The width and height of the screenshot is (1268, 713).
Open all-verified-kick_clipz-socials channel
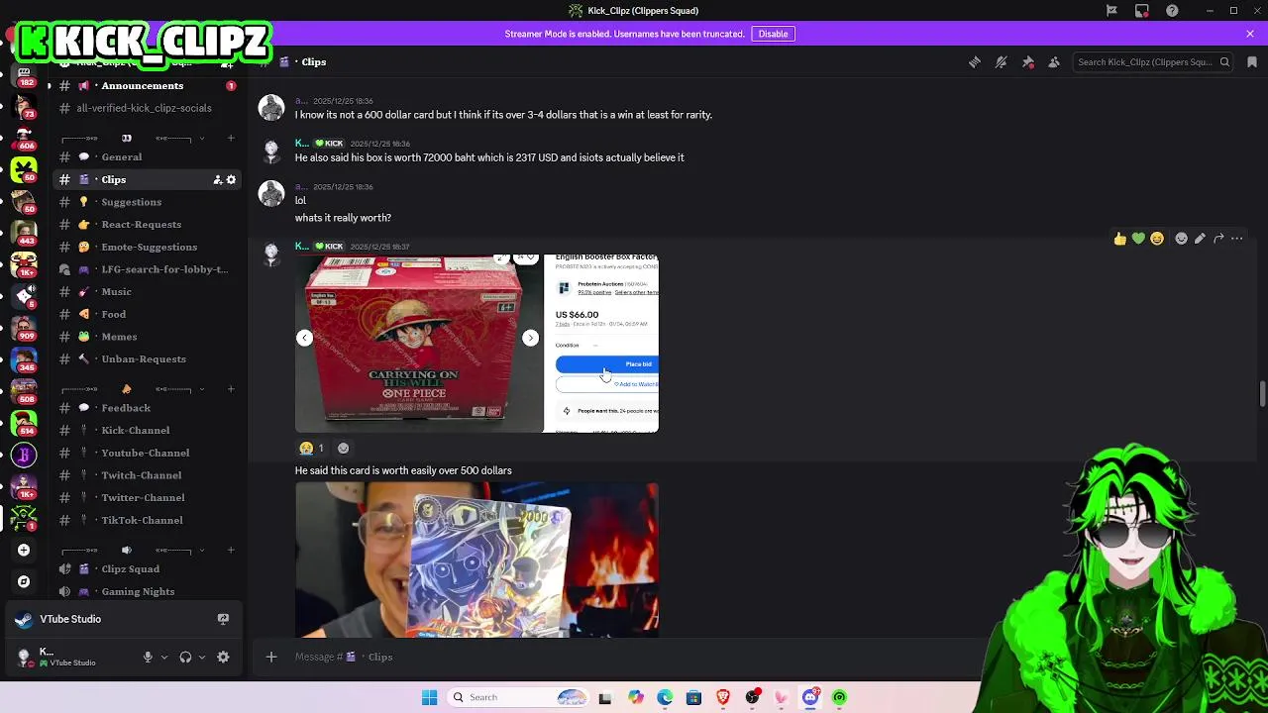pyautogui.click(x=143, y=108)
